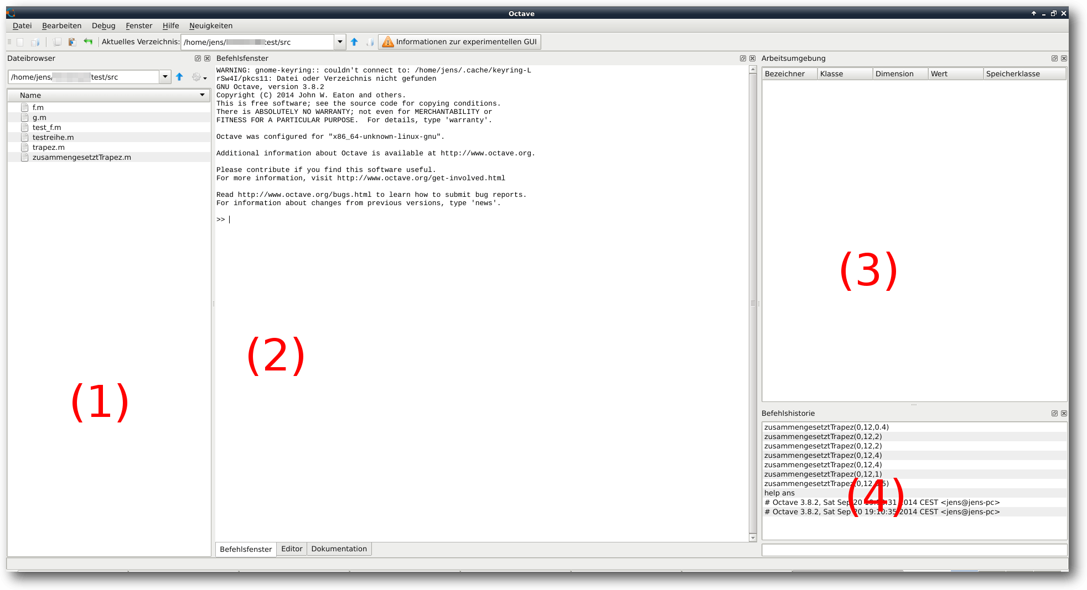Switch to the Dokumentation tab

tap(339, 549)
